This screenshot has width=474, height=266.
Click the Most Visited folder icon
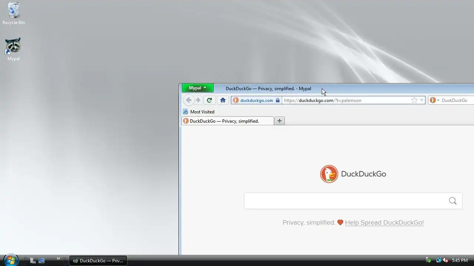click(186, 112)
